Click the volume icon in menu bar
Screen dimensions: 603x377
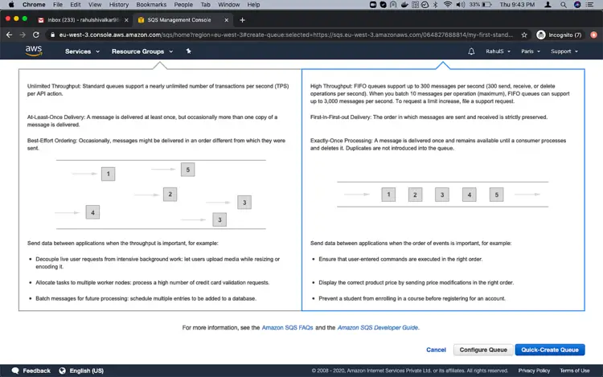[460, 5]
